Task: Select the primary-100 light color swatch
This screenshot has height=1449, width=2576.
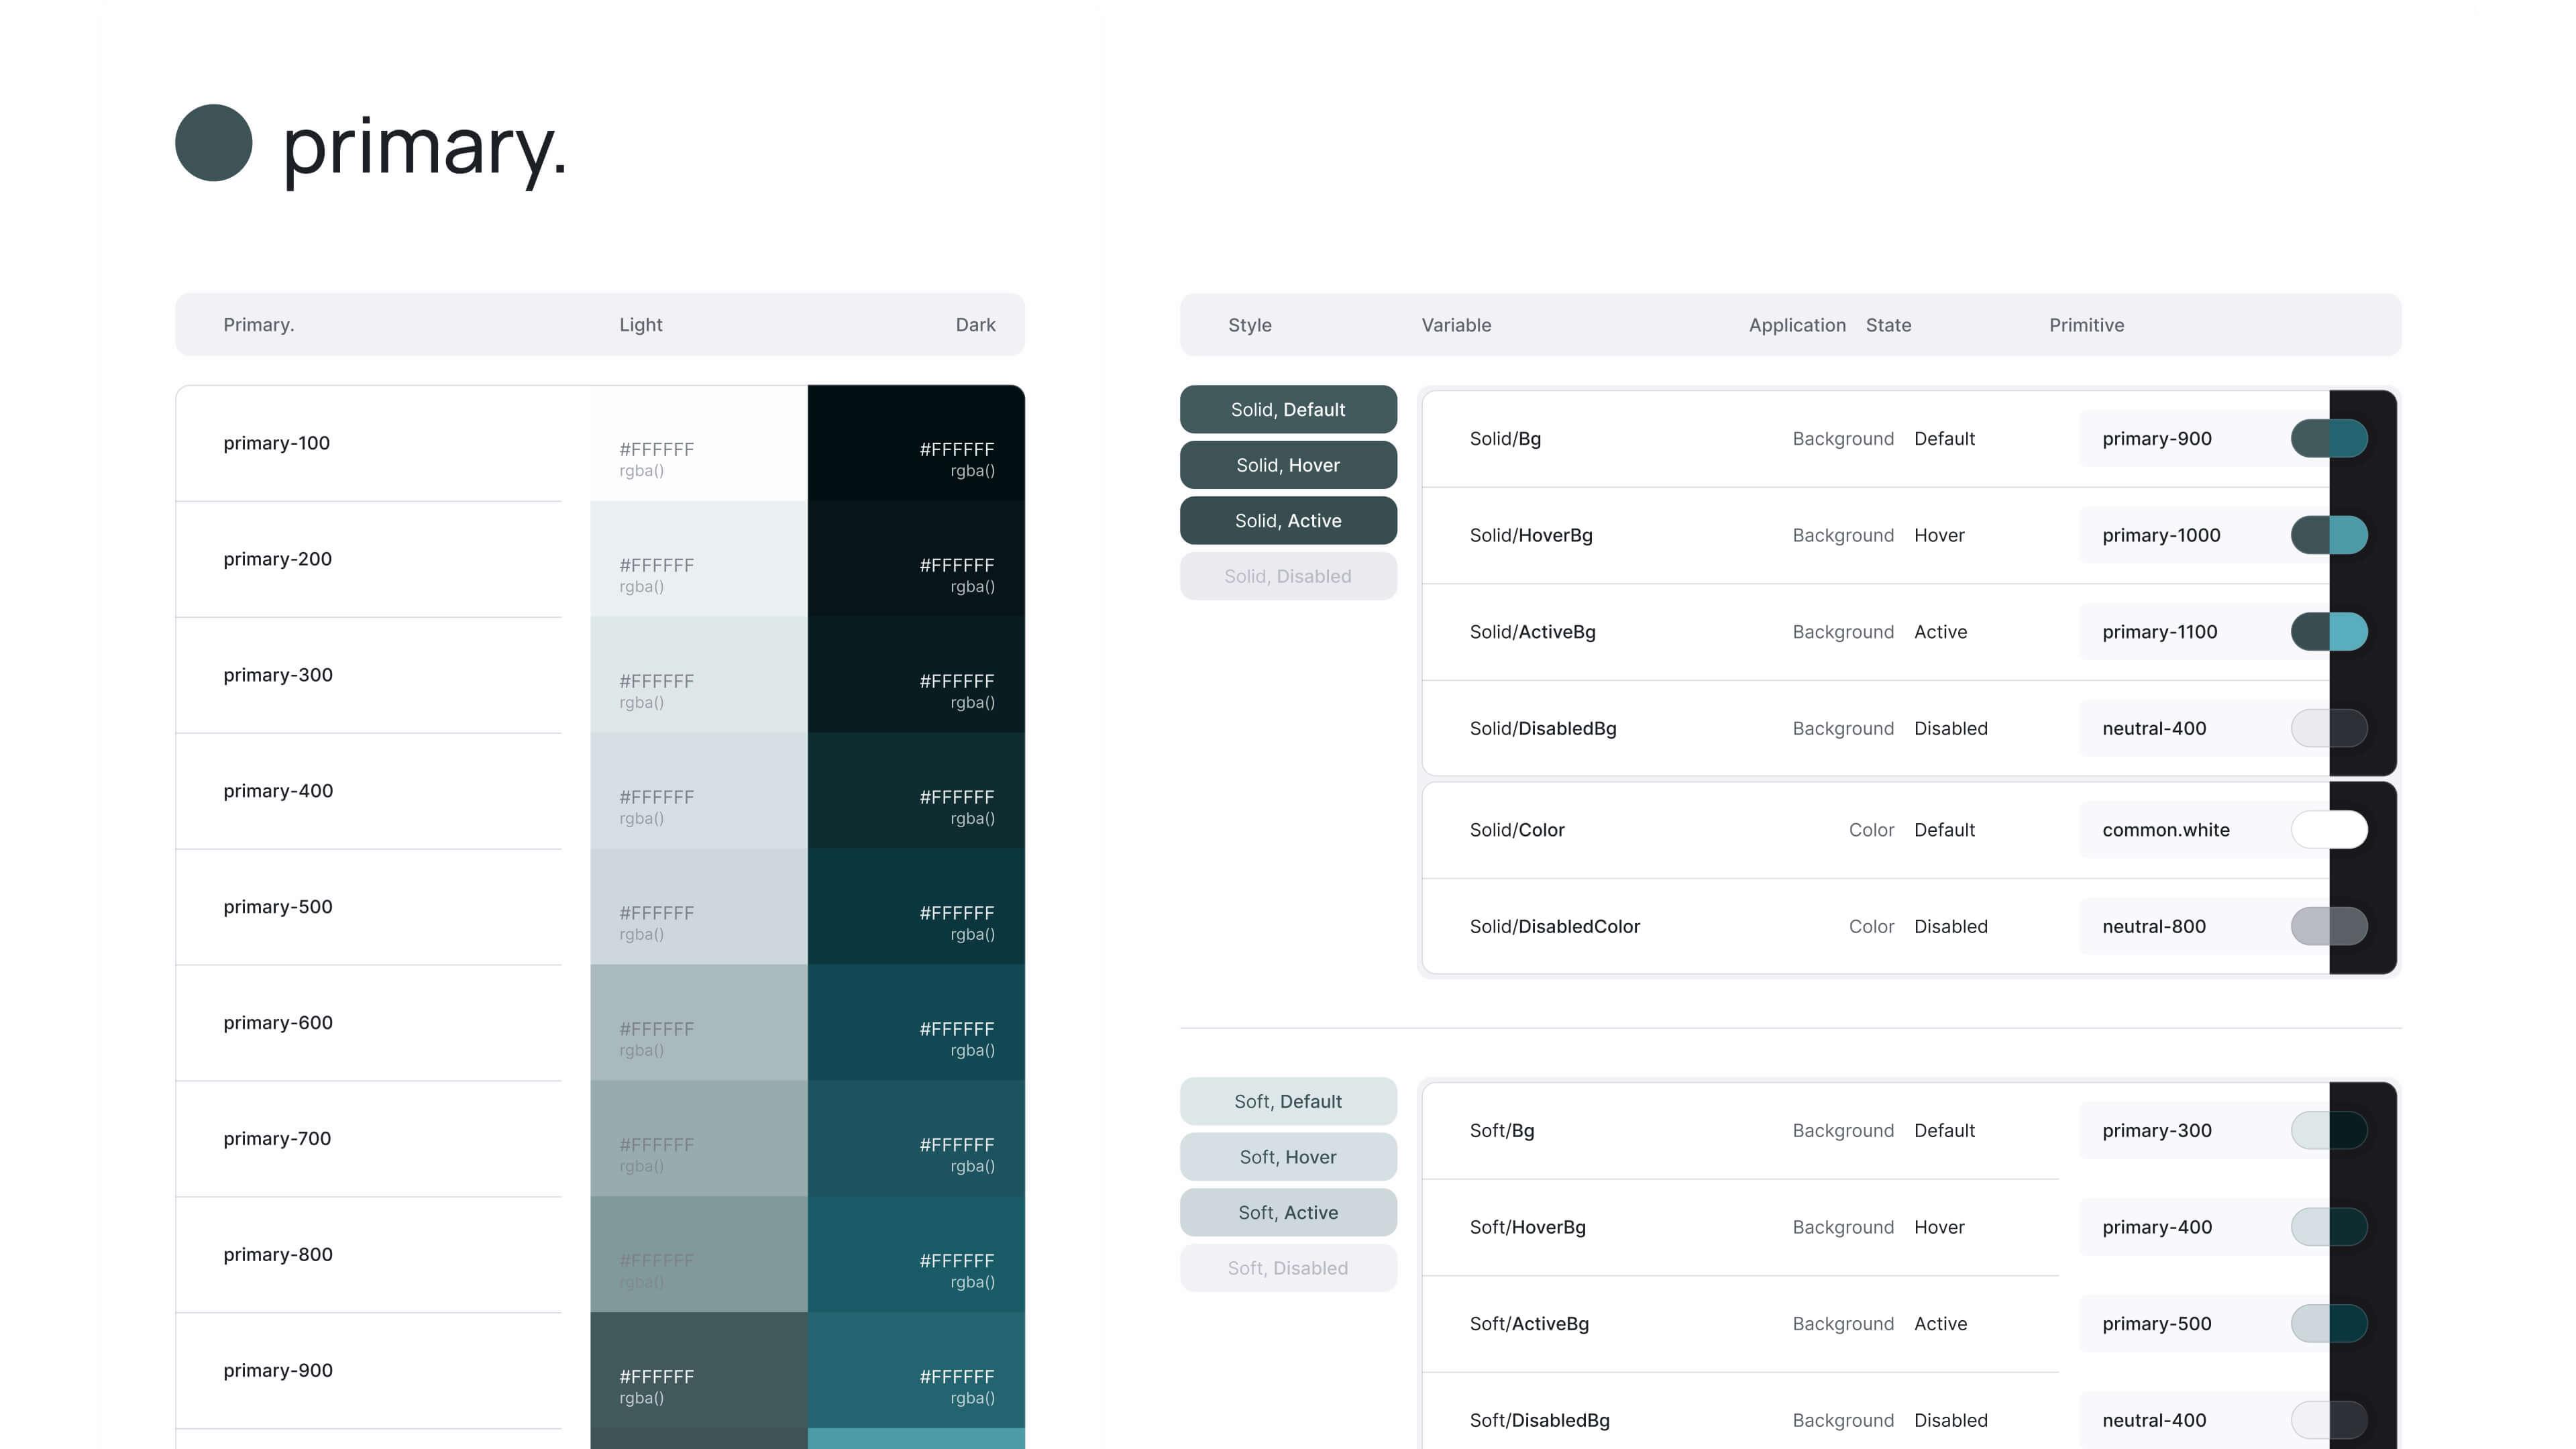Action: pos(699,443)
